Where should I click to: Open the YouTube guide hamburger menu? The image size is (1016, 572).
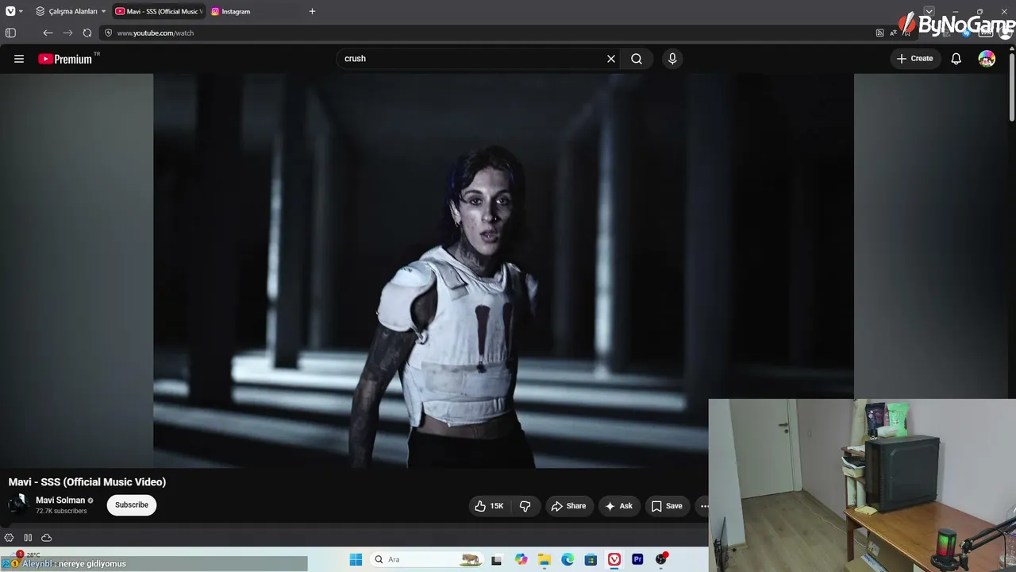(19, 59)
